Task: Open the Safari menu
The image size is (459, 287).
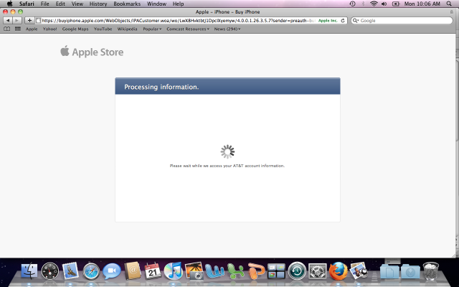Action: pyautogui.click(x=27, y=4)
